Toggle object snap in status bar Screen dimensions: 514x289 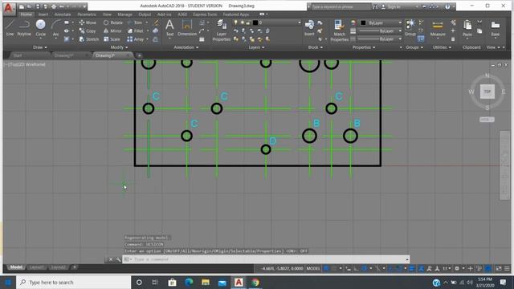pyautogui.click(x=398, y=268)
